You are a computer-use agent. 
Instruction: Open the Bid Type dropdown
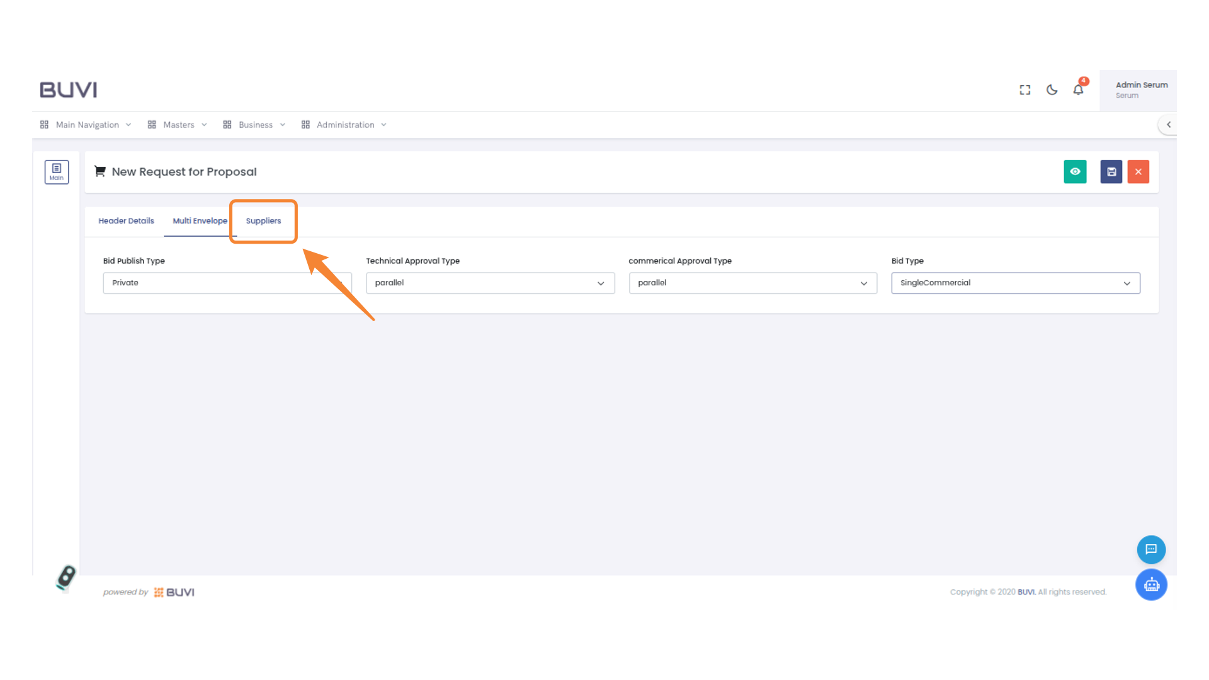point(1015,283)
